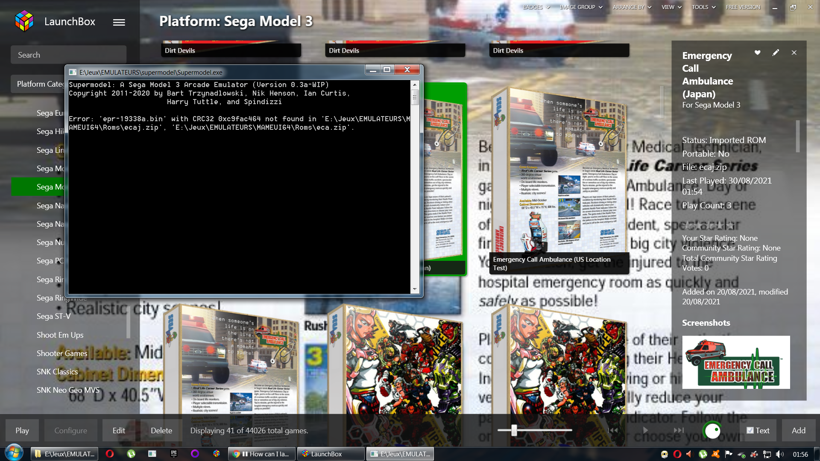Open the LaunchBox hamburger menu
The width and height of the screenshot is (820, 461).
[119, 22]
